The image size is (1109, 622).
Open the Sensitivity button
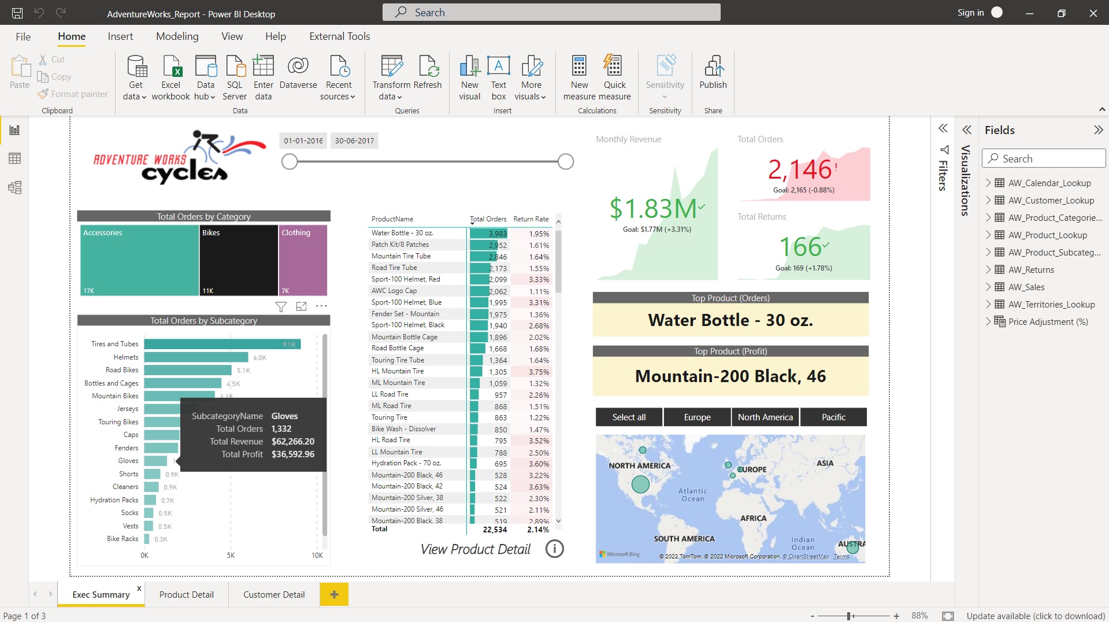click(665, 78)
